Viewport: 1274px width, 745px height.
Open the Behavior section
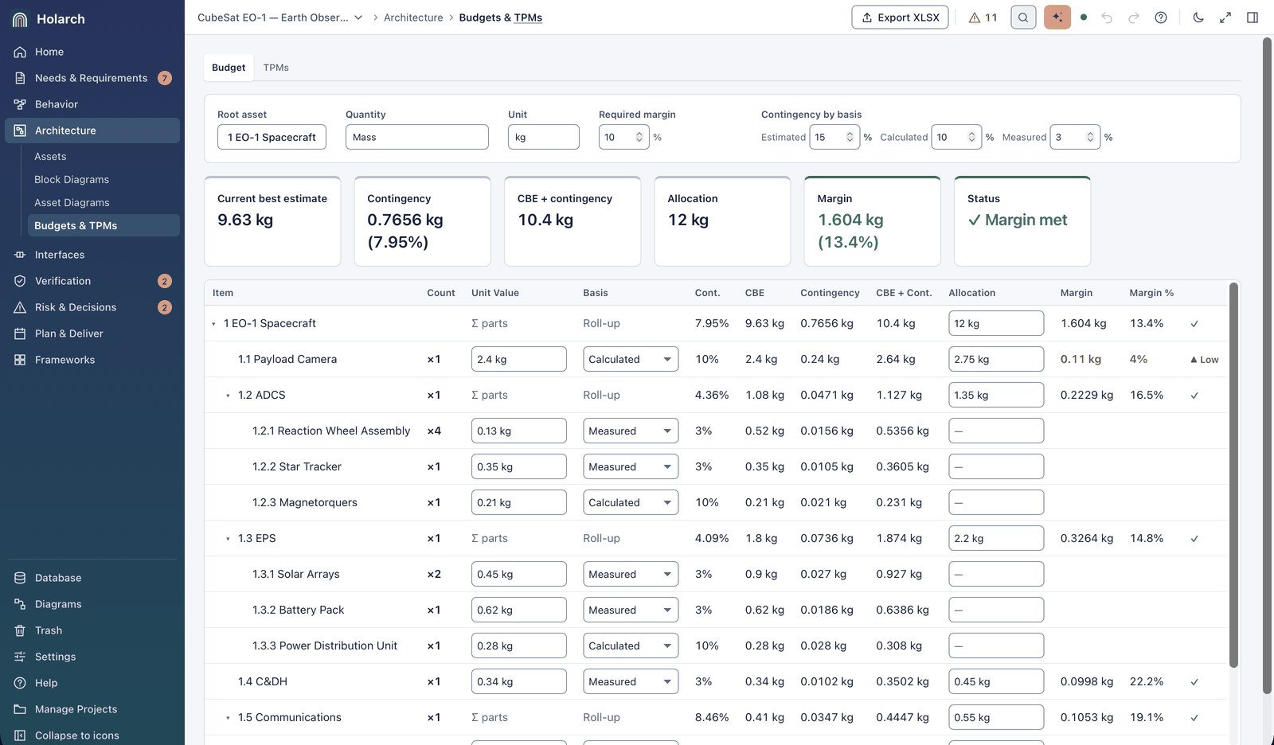[92, 104]
